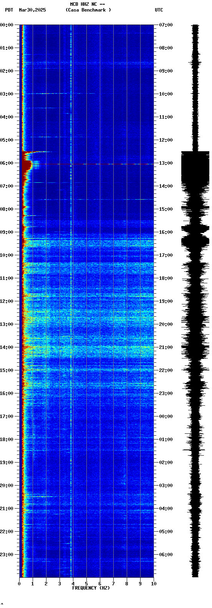Image resolution: width=212 pixels, height=608 pixels.
Task: Select the 05:00 PDT time label
Action: [7, 140]
